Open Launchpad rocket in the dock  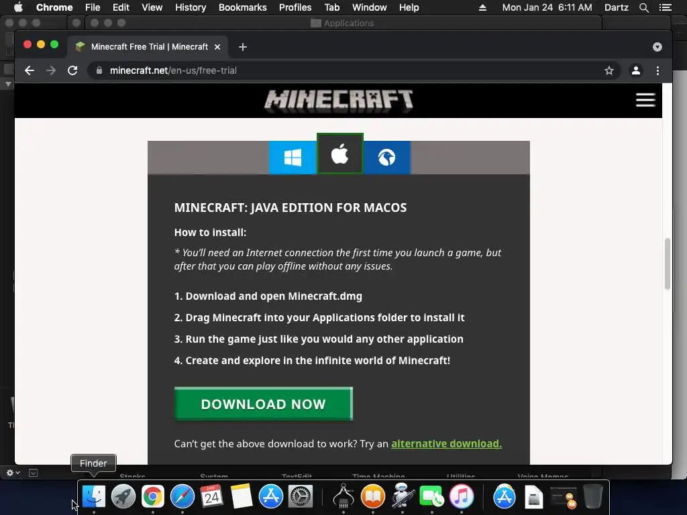[123, 496]
